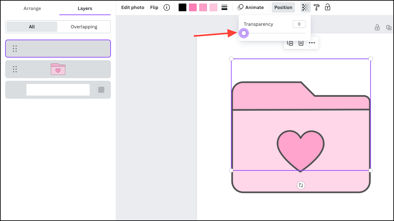Open the transparency checkerboard icon

click(x=305, y=7)
